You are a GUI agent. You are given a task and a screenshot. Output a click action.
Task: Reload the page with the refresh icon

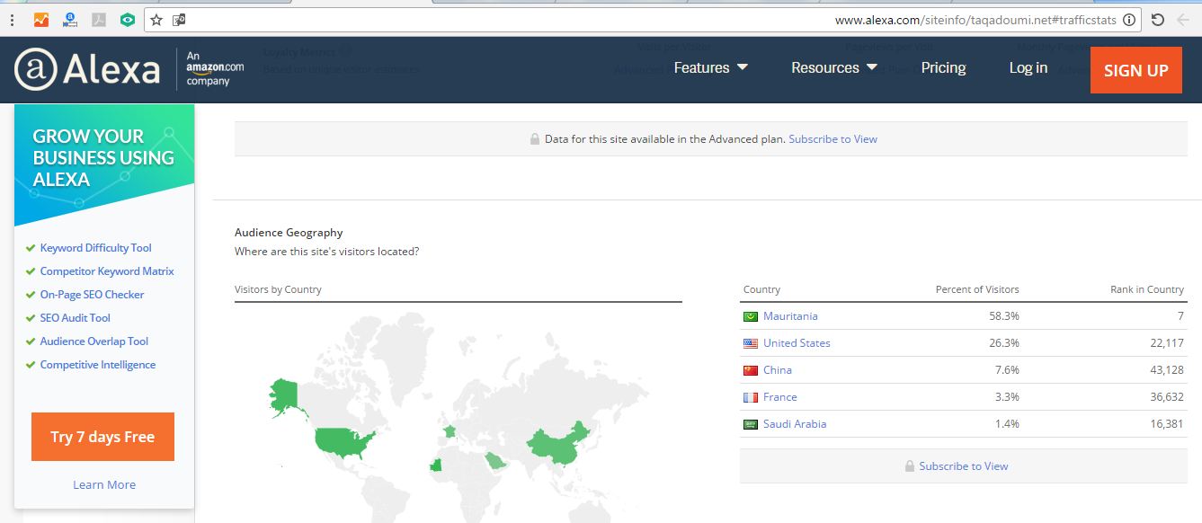(1158, 20)
